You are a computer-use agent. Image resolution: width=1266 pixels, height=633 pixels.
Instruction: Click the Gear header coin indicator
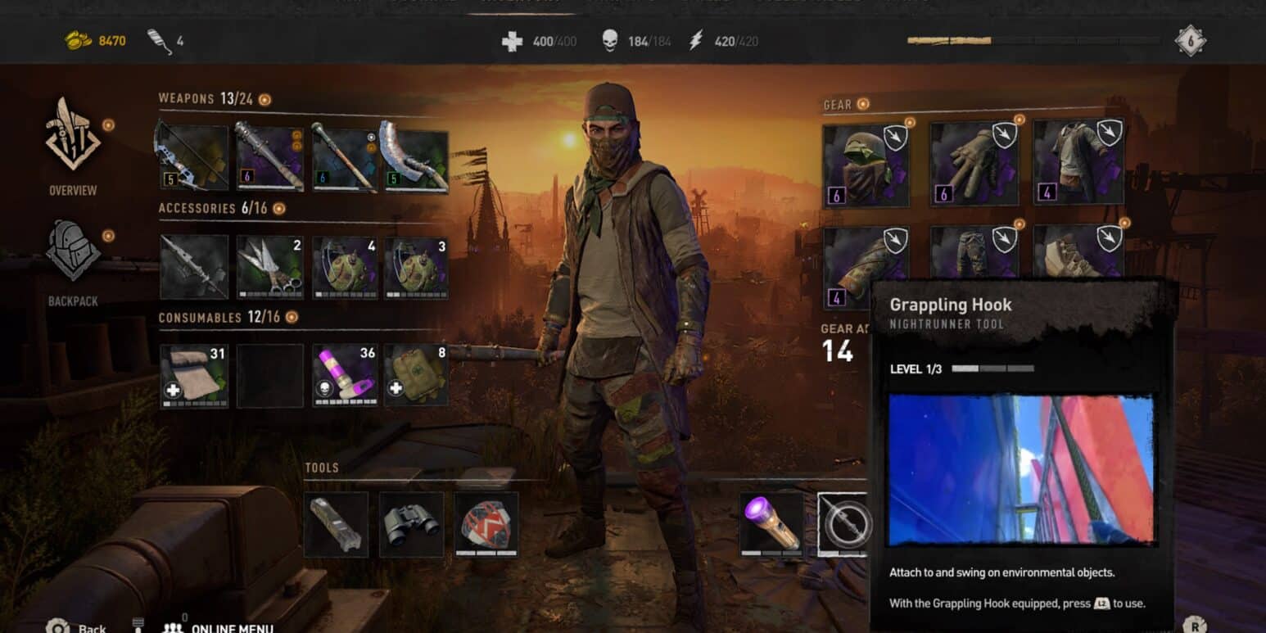pyautogui.click(x=863, y=104)
